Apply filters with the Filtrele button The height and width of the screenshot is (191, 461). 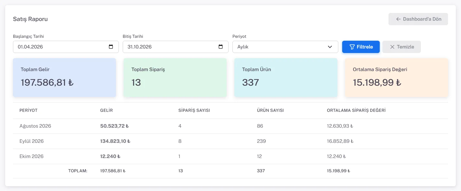click(361, 47)
